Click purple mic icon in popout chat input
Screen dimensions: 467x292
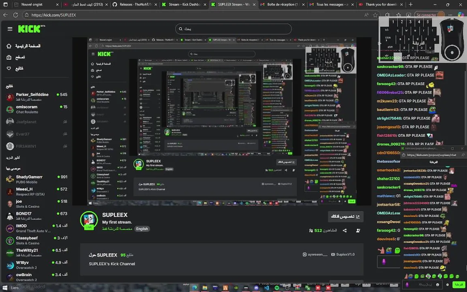pyautogui.click(x=407, y=285)
